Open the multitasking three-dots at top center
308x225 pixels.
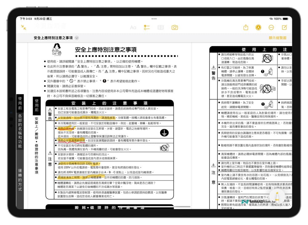click(154, 19)
